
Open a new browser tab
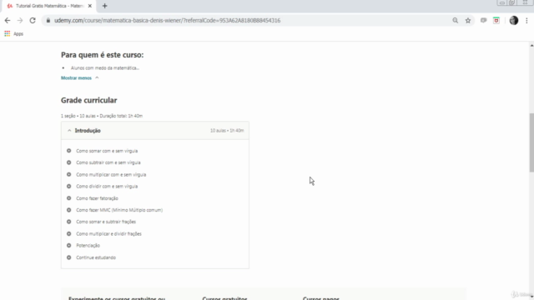pos(104,6)
